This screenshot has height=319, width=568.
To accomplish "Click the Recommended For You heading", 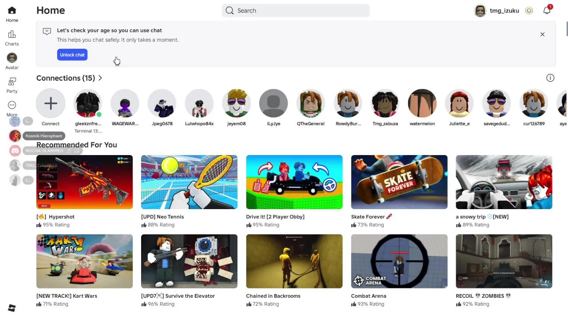I will click(77, 145).
